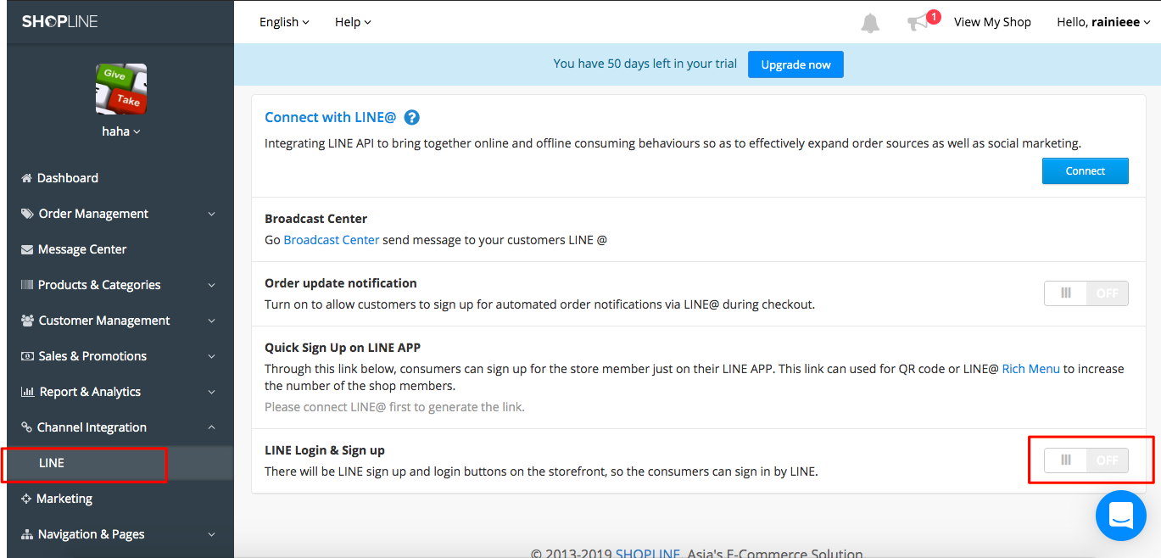Open the Broadcast Center link
This screenshot has width=1161, height=558.
click(332, 240)
